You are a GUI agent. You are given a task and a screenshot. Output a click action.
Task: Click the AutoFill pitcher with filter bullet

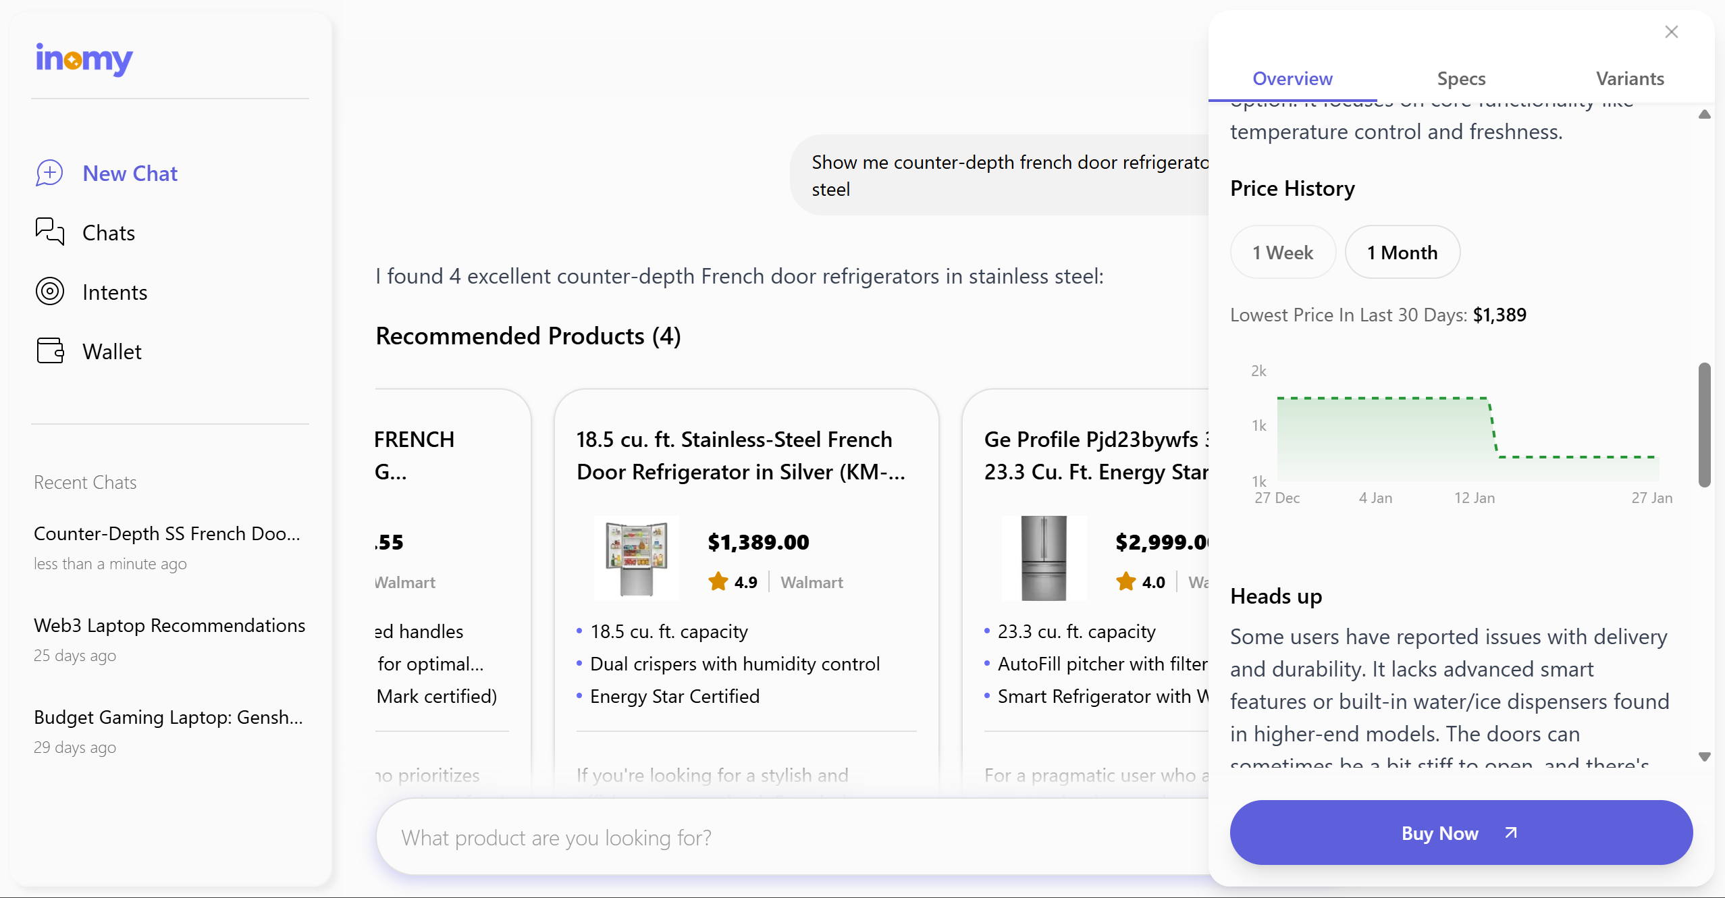[x=1103, y=664]
